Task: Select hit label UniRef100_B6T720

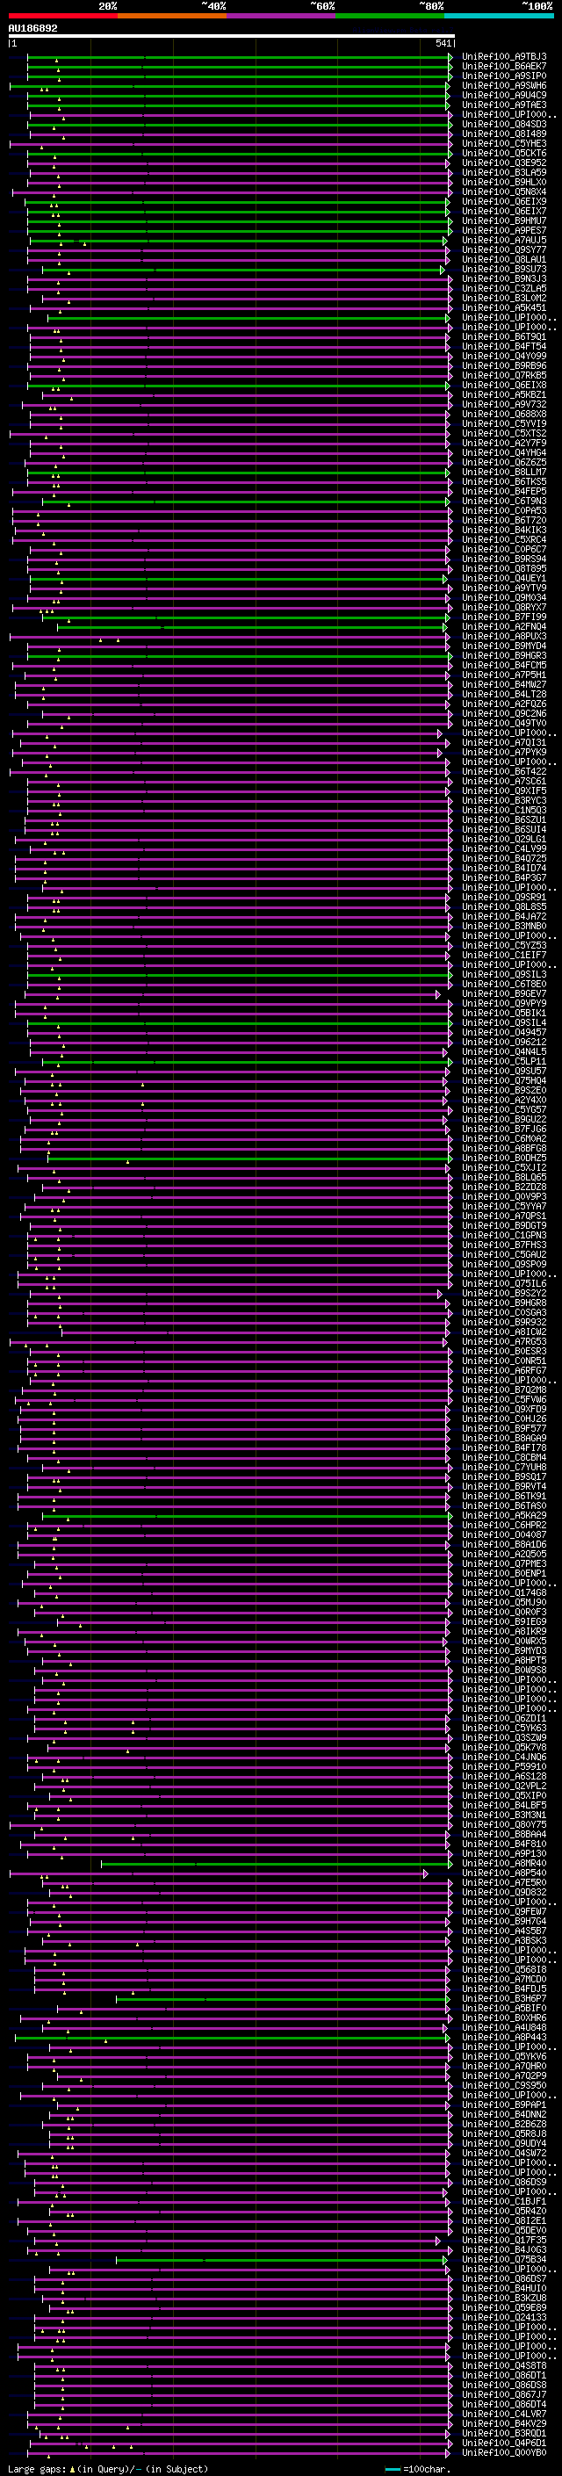Action: pos(504,520)
